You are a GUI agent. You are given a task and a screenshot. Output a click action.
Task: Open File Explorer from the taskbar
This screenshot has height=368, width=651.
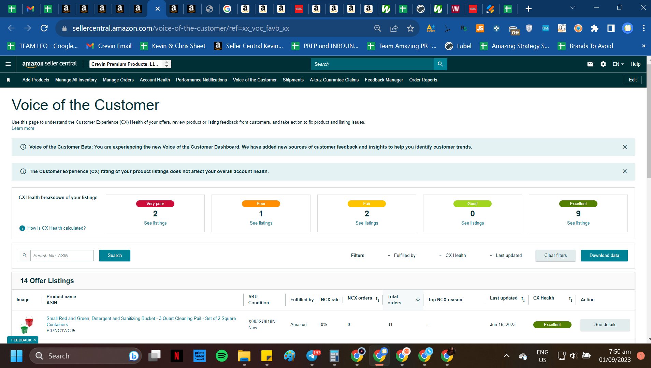[x=244, y=356]
